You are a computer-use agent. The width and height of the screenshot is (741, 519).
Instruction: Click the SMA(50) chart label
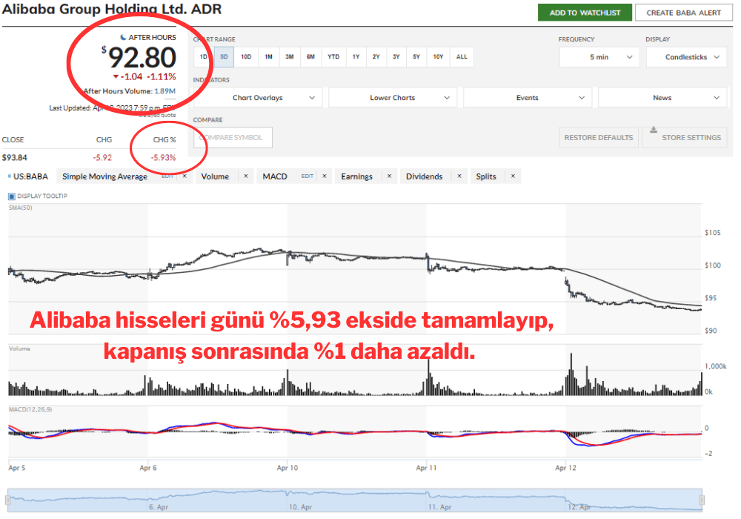tap(20, 208)
